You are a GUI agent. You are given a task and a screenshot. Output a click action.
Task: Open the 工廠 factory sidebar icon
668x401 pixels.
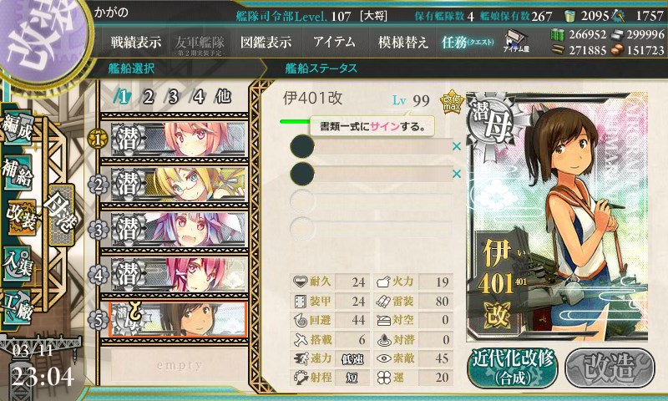tap(18, 307)
